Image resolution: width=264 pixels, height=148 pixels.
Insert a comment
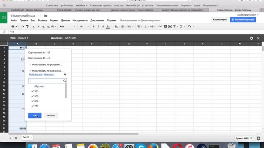point(165,26)
